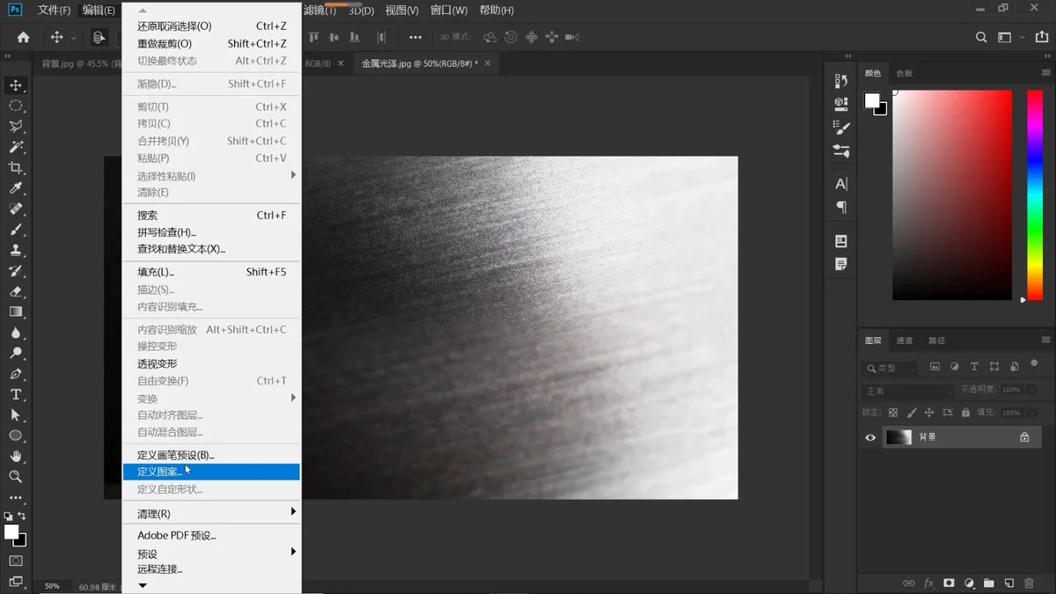This screenshot has width=1056, height=594.
Task: Click the foreground color swatch in toolbox
Action: (11, 532)
